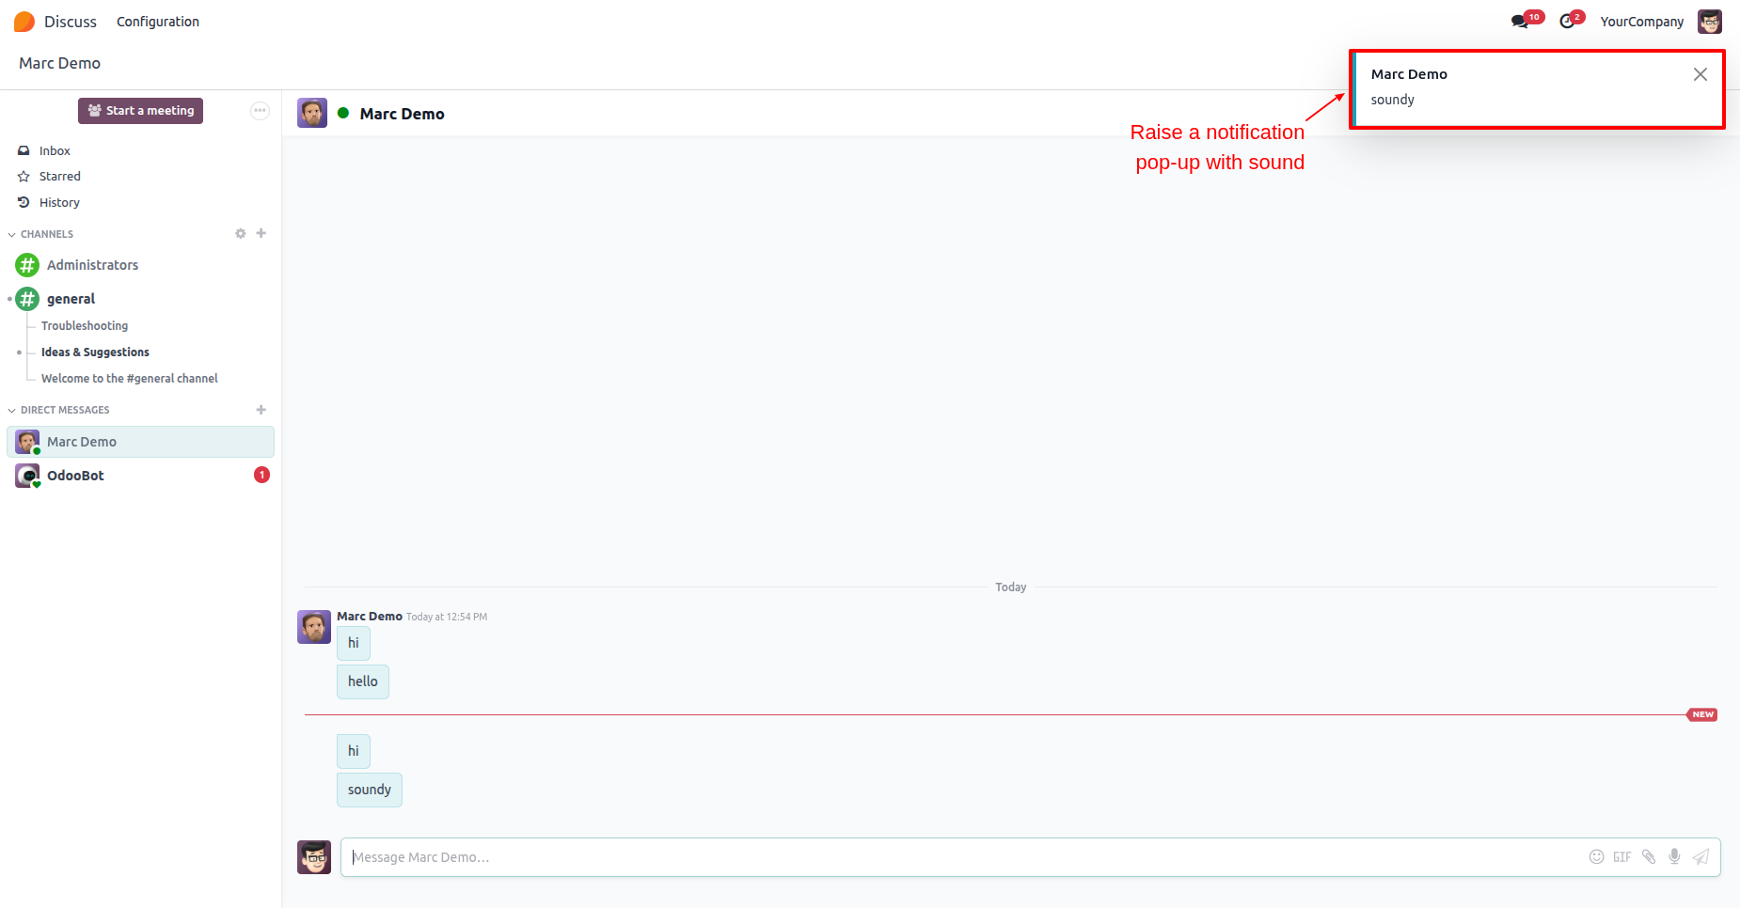This screenshot has height=908, width=1740.
Task: Click my own avatar beside the composer
Action: pos(314,857)
